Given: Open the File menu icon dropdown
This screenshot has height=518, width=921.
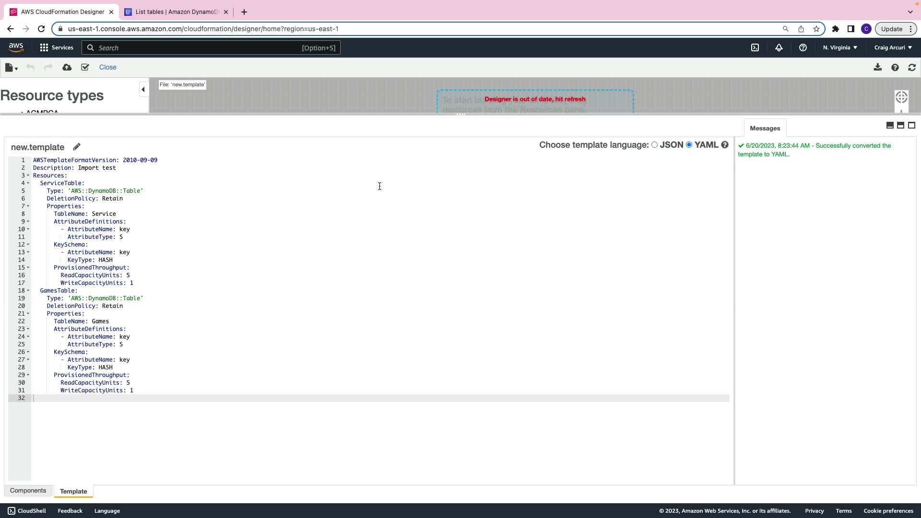Looking at the screenshot, I should pos(11,68).
